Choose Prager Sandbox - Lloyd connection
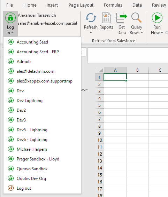168x197 pixels. pyautogui.click(x=42, y=159)
